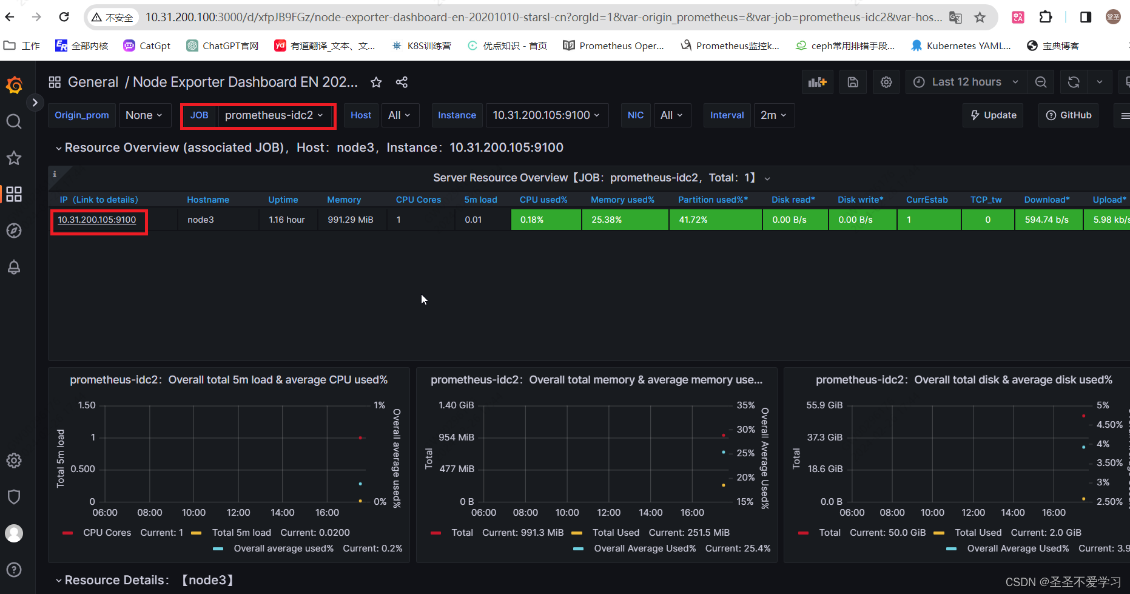Screen dimensions: 1130x594
Task: Click the address bar URL field
Action: pos(543,17)
